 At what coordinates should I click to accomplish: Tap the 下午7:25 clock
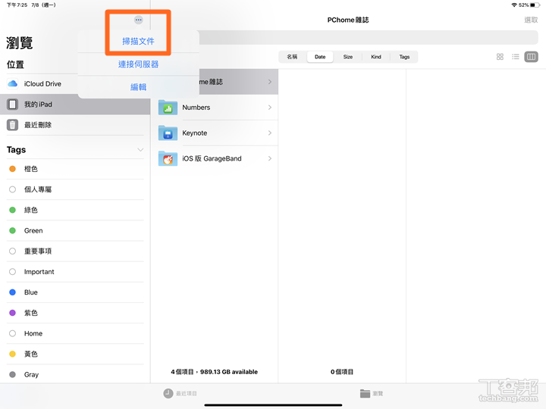pyautogui.click(x=17, y=5)
